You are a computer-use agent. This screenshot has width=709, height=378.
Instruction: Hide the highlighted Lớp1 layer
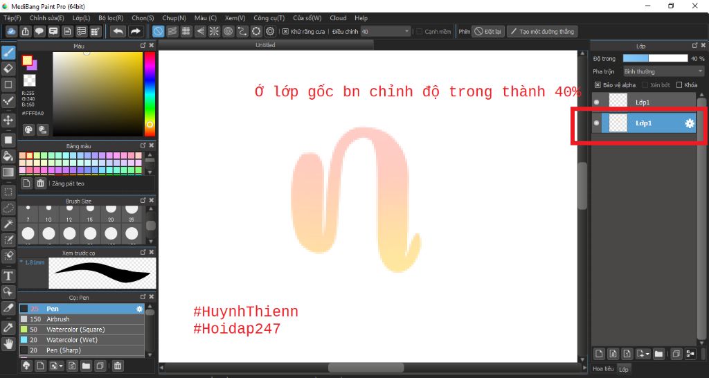pos(596,123)
